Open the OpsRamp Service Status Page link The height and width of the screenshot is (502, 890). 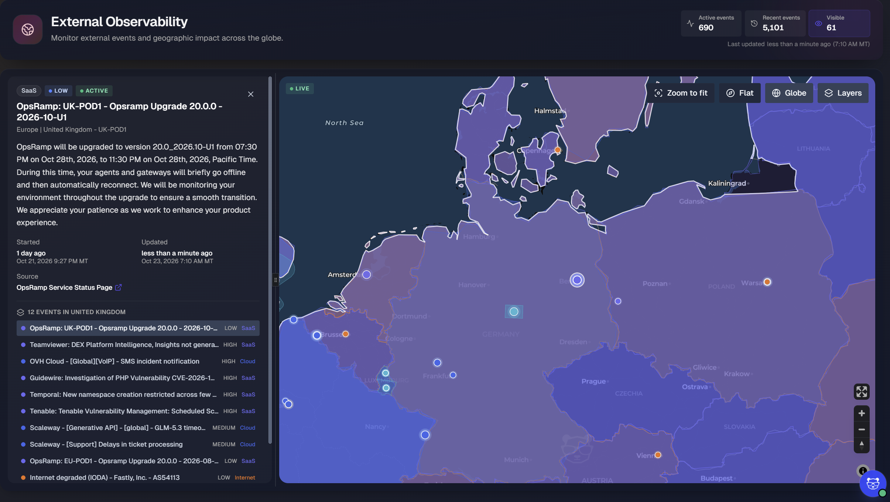coord(69,287)
